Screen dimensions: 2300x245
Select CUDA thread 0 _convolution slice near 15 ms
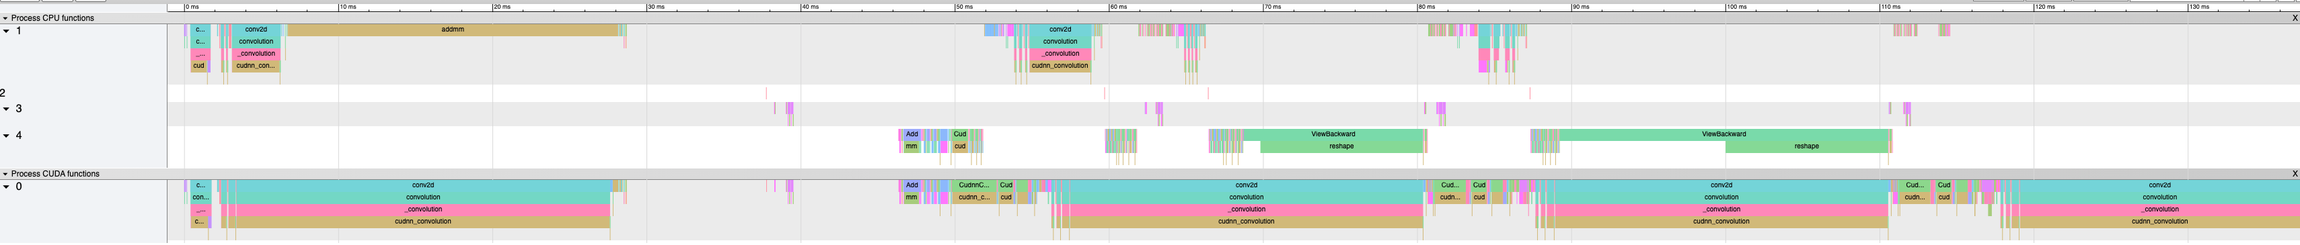[423, 209]
